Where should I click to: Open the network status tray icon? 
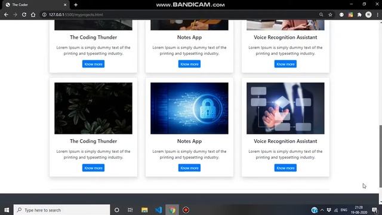(336, 210)
